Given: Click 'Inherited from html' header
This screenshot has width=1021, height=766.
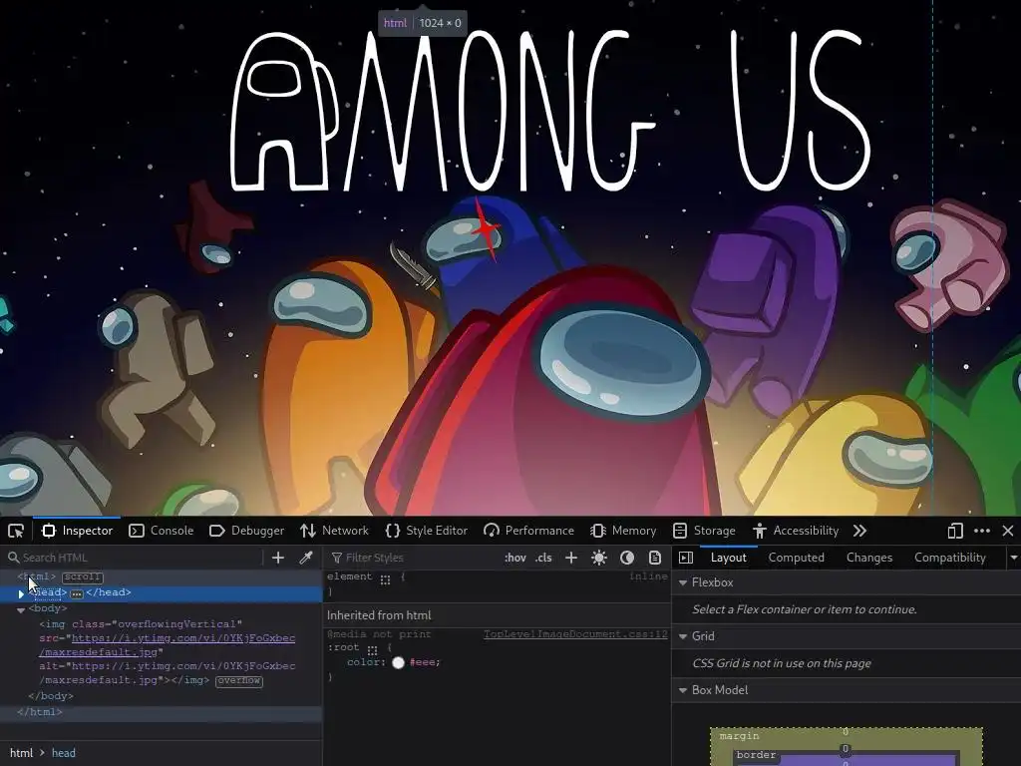Looking at the screenshot, I should click(379, 615).
